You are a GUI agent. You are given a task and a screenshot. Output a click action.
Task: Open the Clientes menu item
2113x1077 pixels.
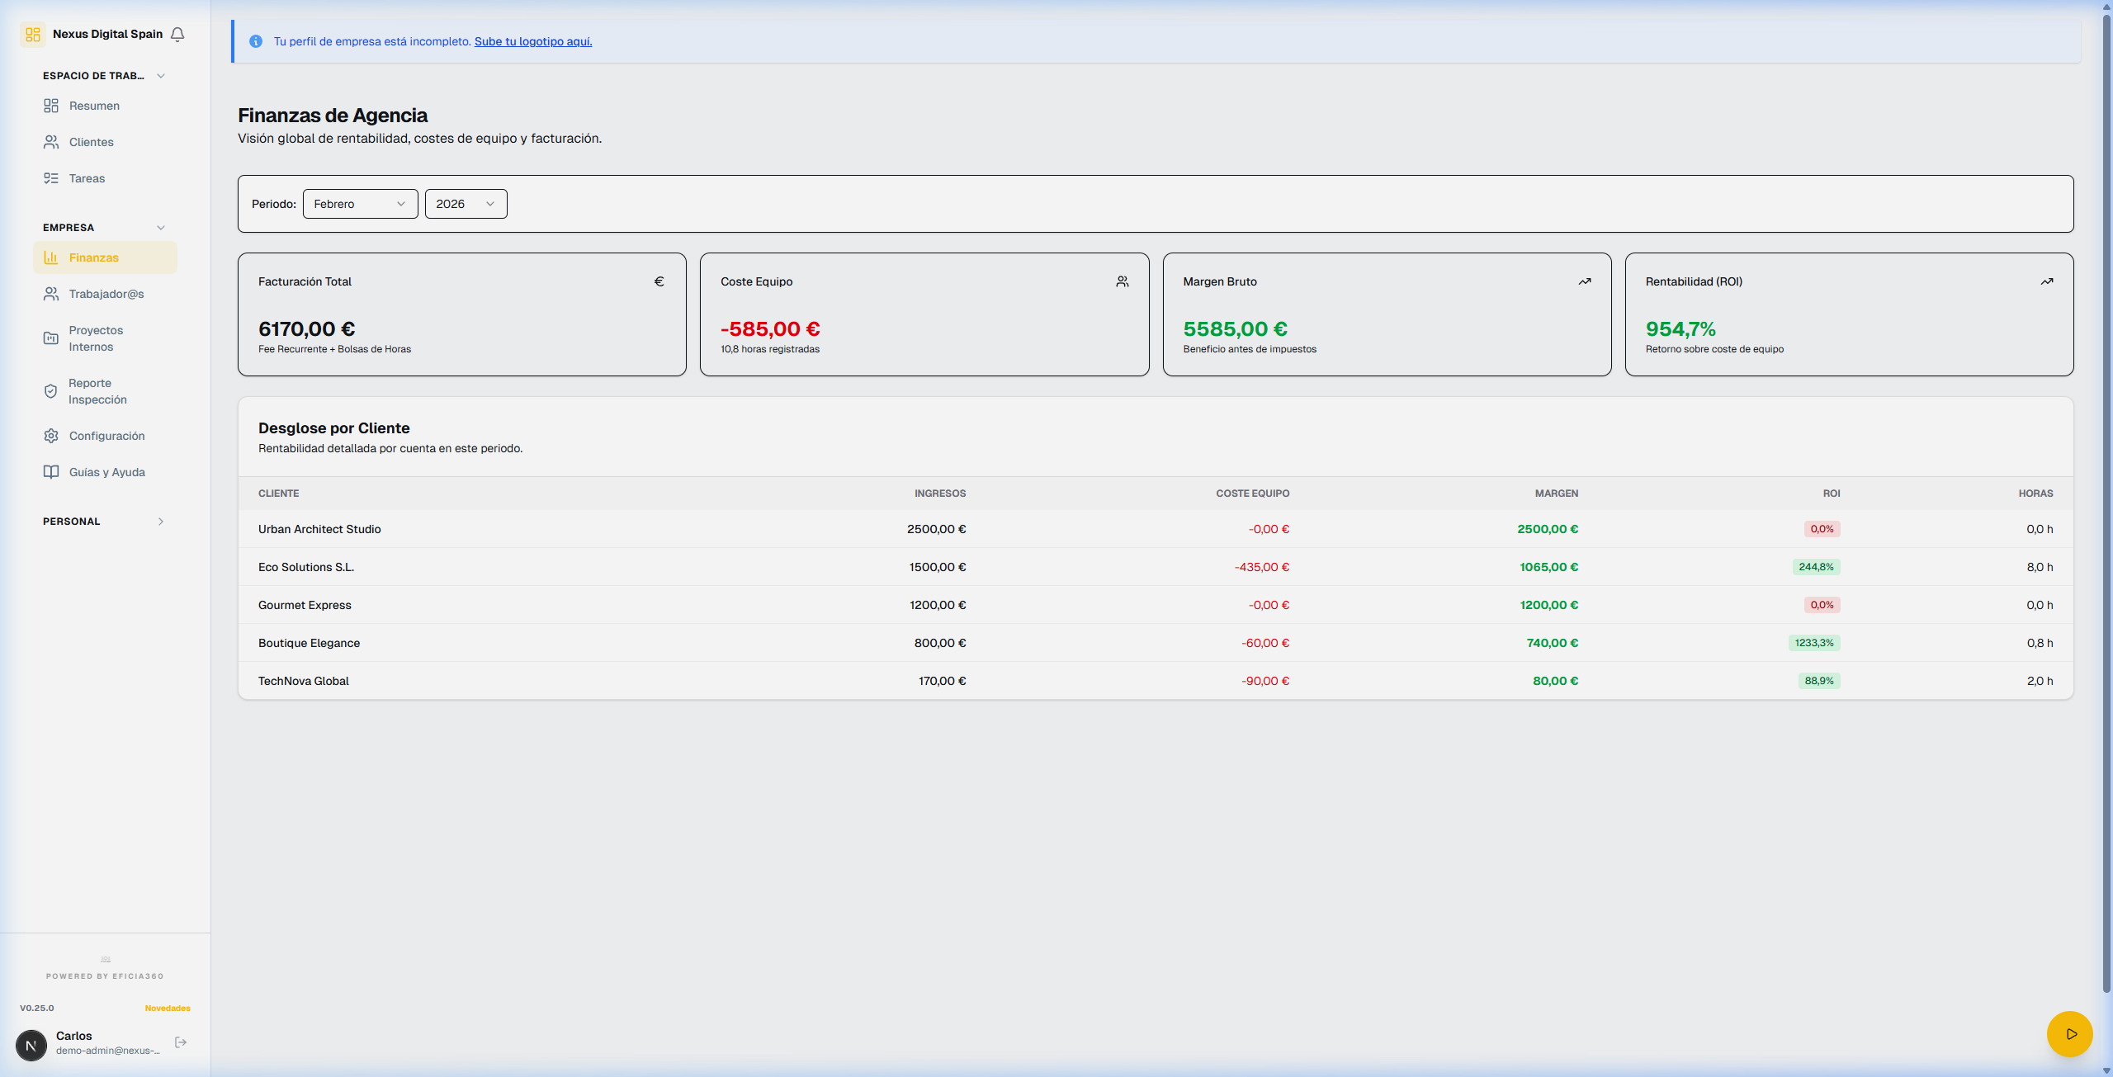click(92, 142)
